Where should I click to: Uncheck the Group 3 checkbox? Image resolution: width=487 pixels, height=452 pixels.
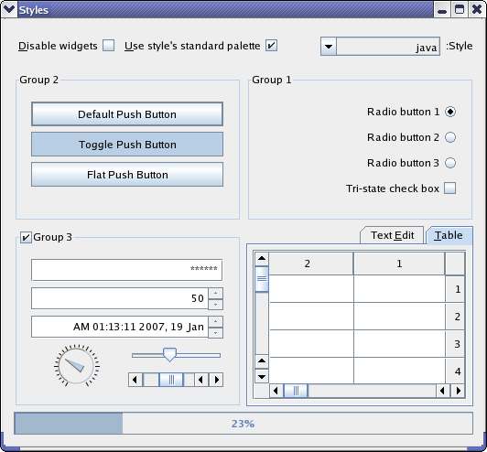26,237
